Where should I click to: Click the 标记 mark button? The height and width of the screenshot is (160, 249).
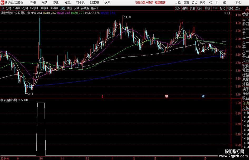pyautogui.click(x=222, y=8)
